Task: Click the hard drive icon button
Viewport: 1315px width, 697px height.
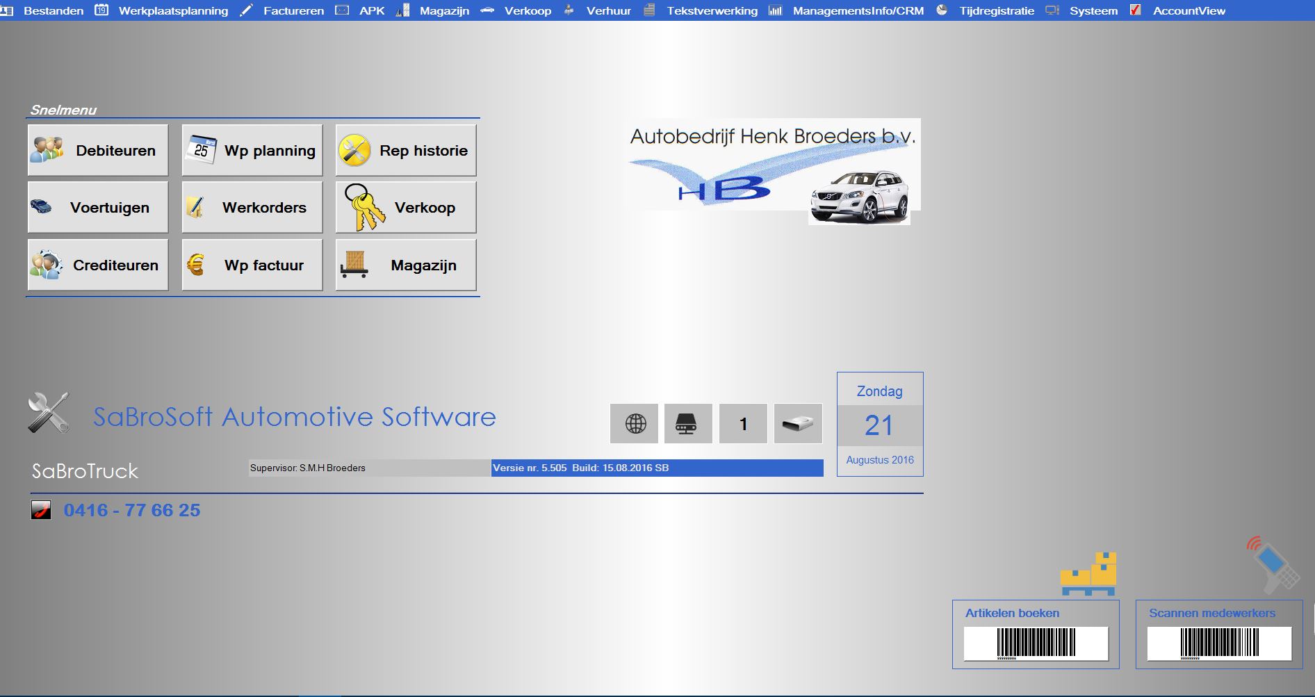Action: (798, 423)
